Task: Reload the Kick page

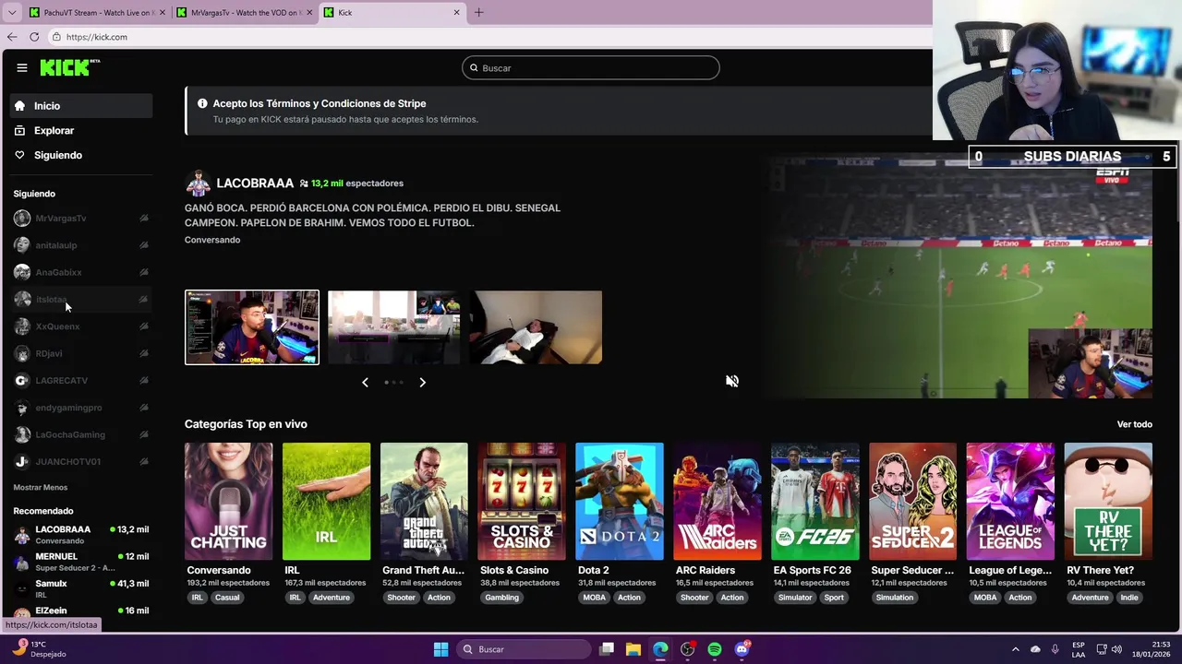Action: [34, 37]
